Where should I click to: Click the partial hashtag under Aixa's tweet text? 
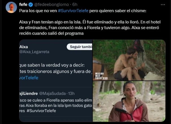point(29,77)
